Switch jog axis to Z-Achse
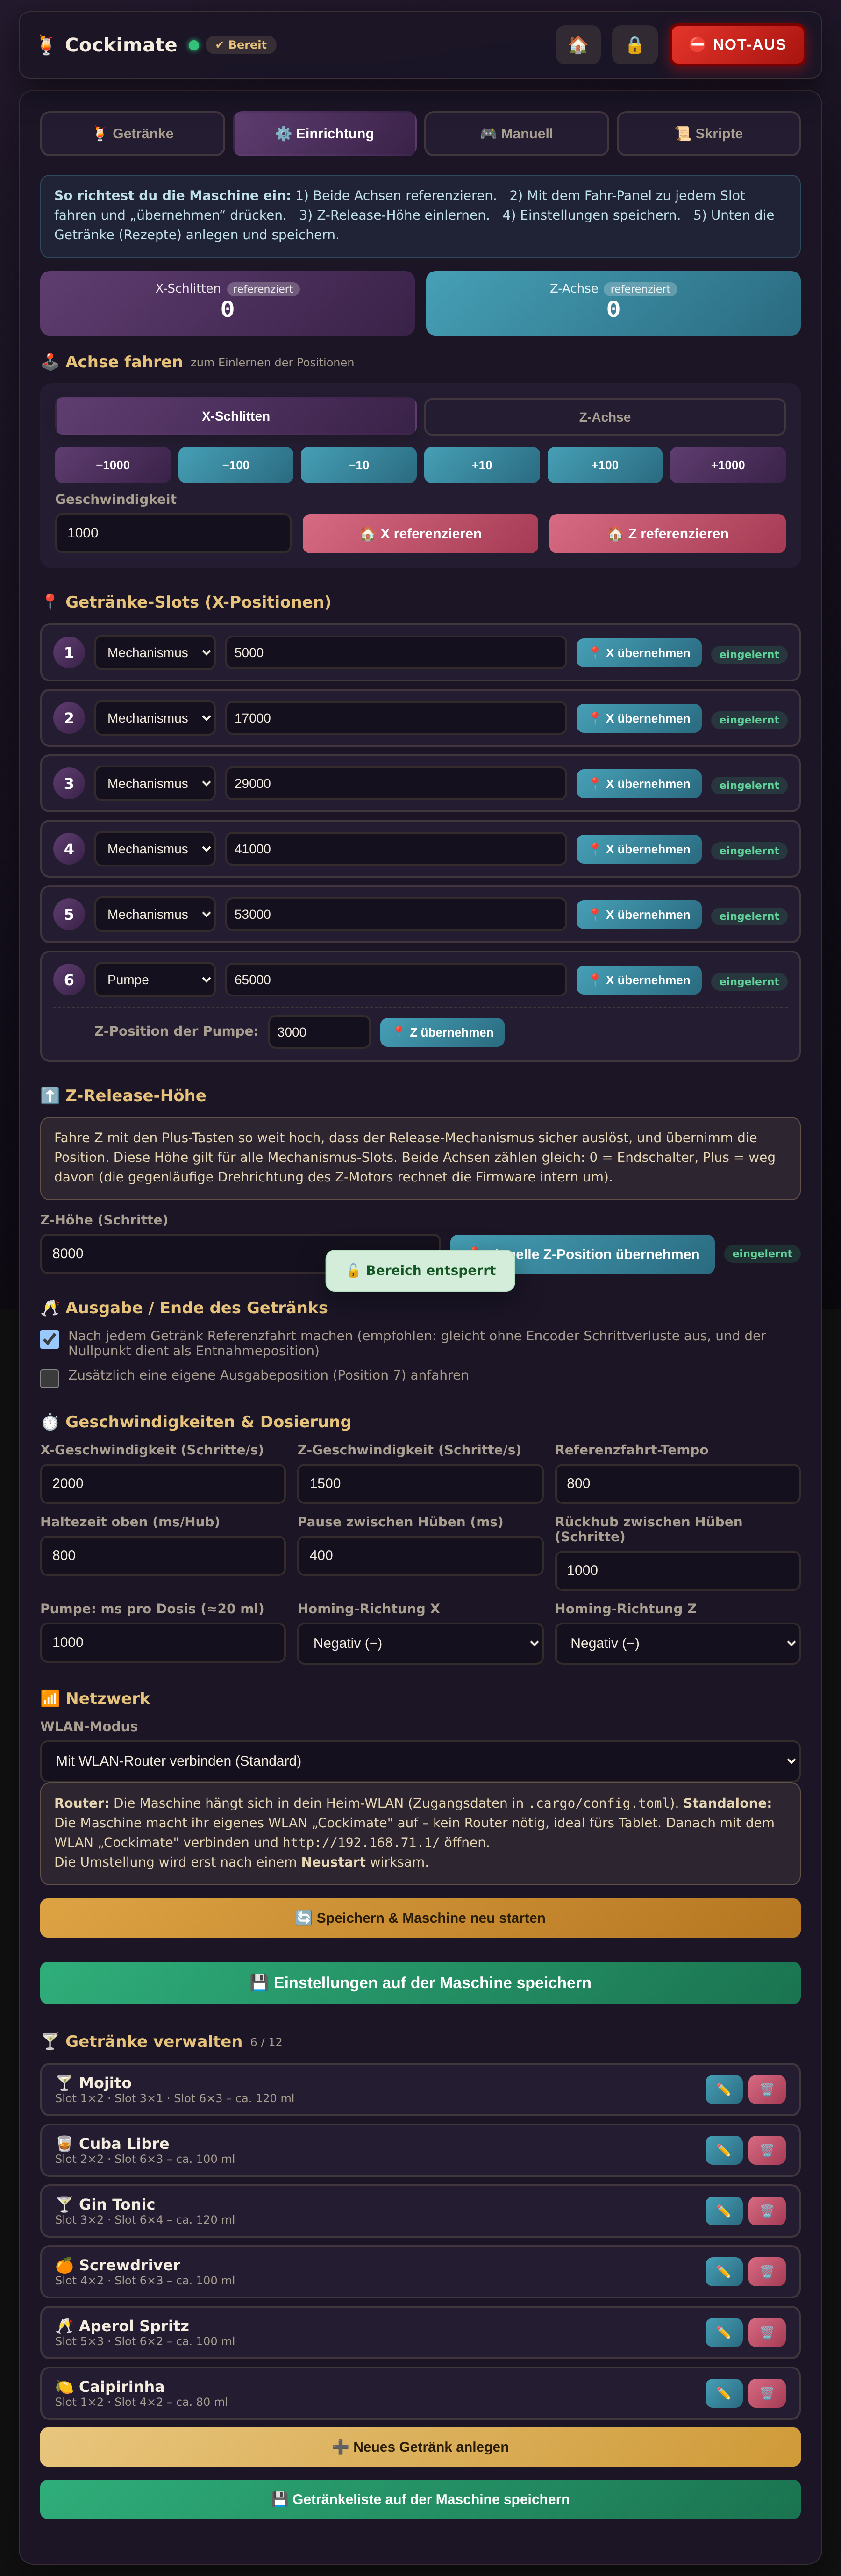Screen dimensions: 841x2576 [x=605, y=417]
